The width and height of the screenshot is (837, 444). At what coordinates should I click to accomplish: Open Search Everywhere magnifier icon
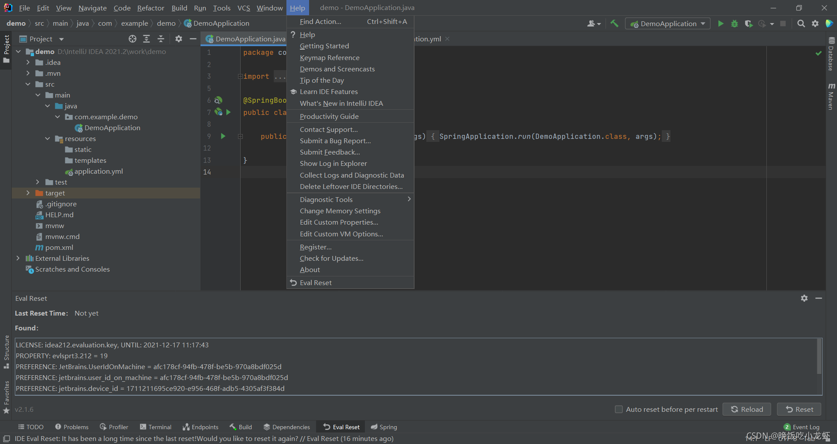tap(801, 24)
